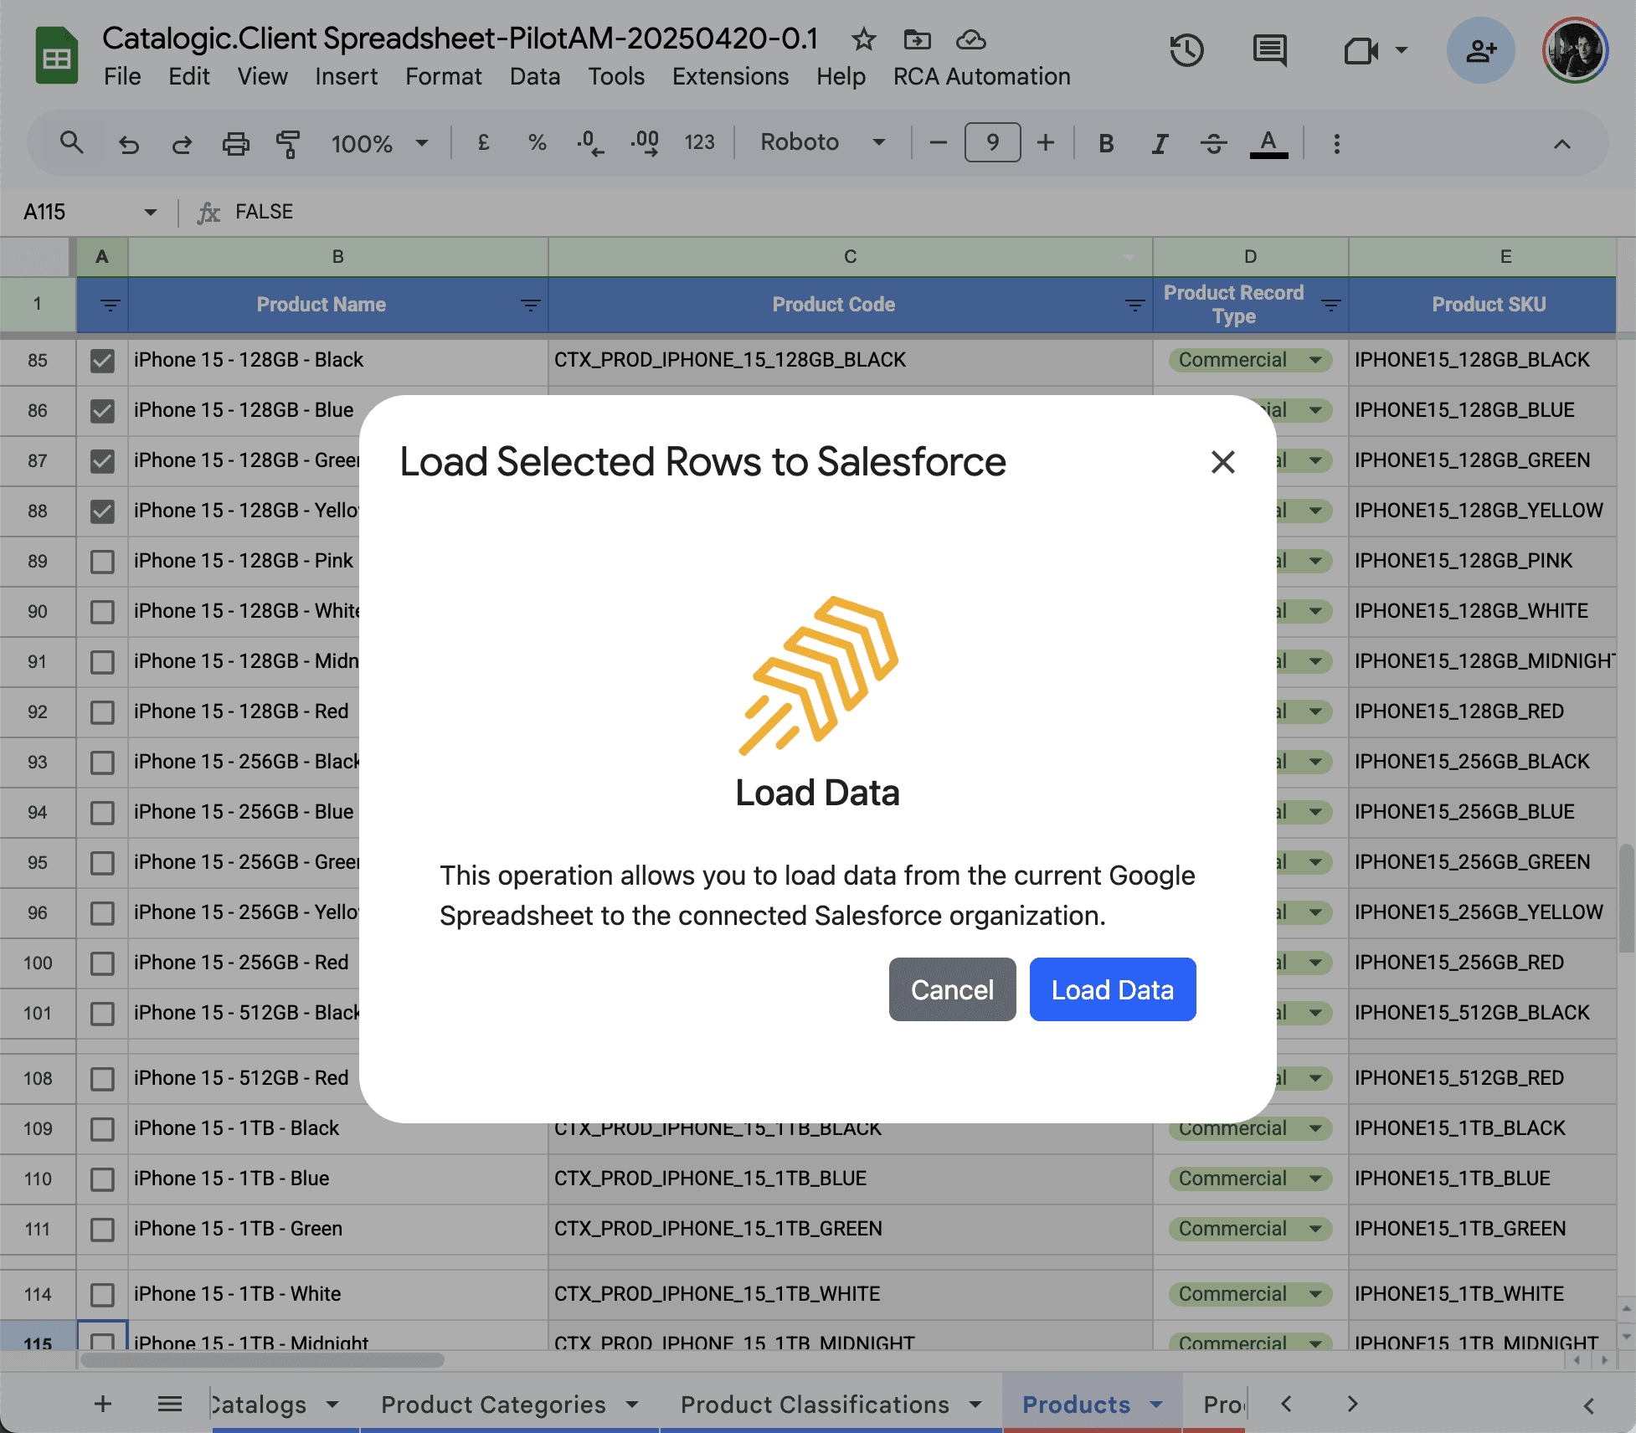Click the blue Load Data button
This screenshot has height=1433, width=1636.
coord(1112,989)
